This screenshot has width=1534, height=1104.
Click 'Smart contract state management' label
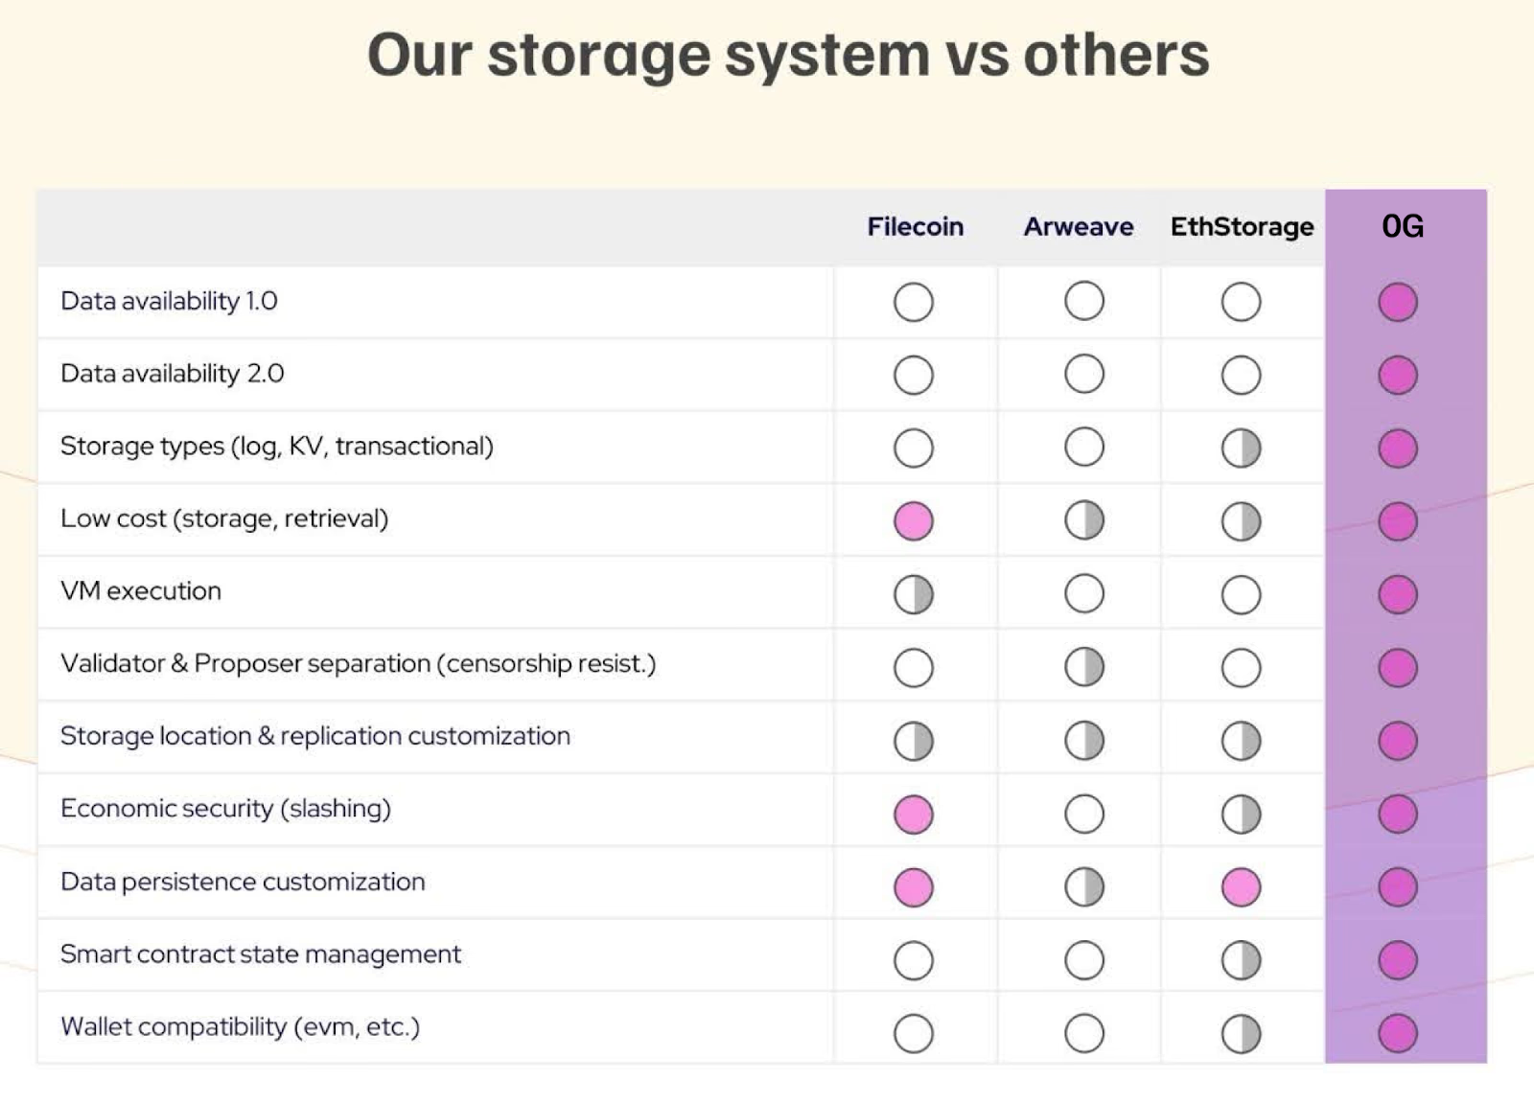tap(261, 954)
